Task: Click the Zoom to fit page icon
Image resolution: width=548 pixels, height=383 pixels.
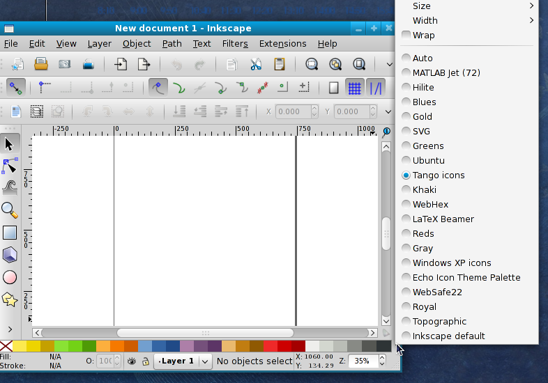Action: pos(359,64)
